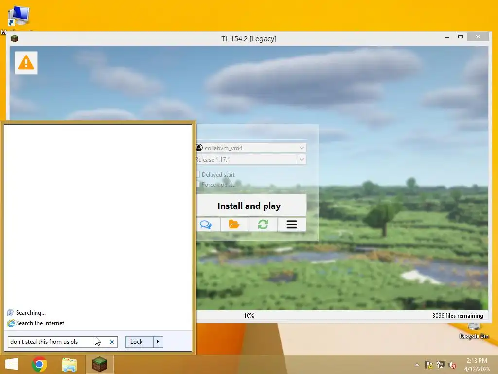
Task: Open the Windows Start button
Action: [12, 364]
